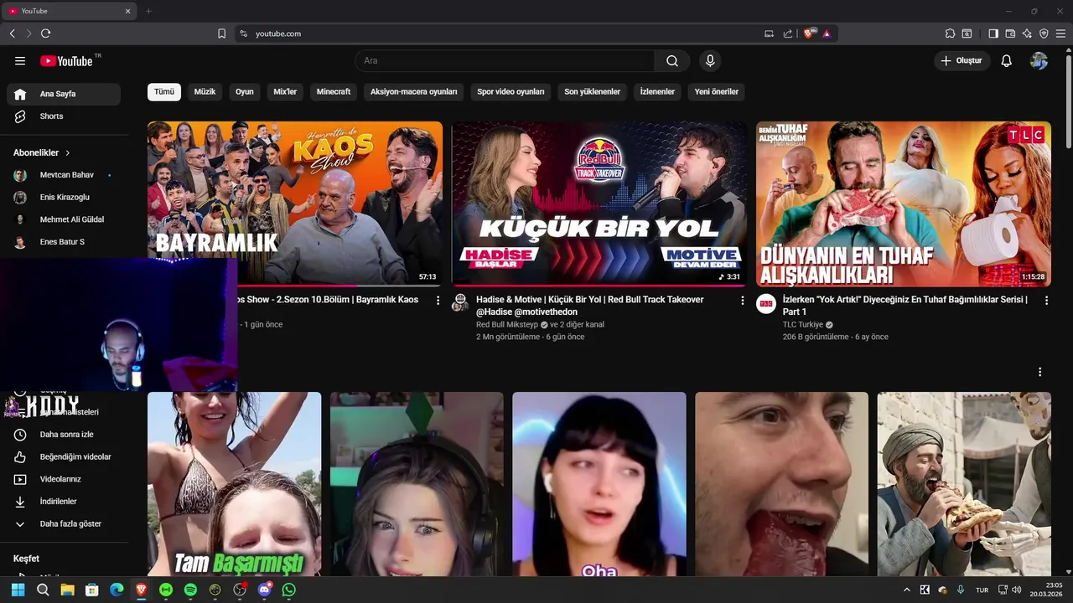
Task: Open Brave VPN shield icon
Action: [1044, 33]
